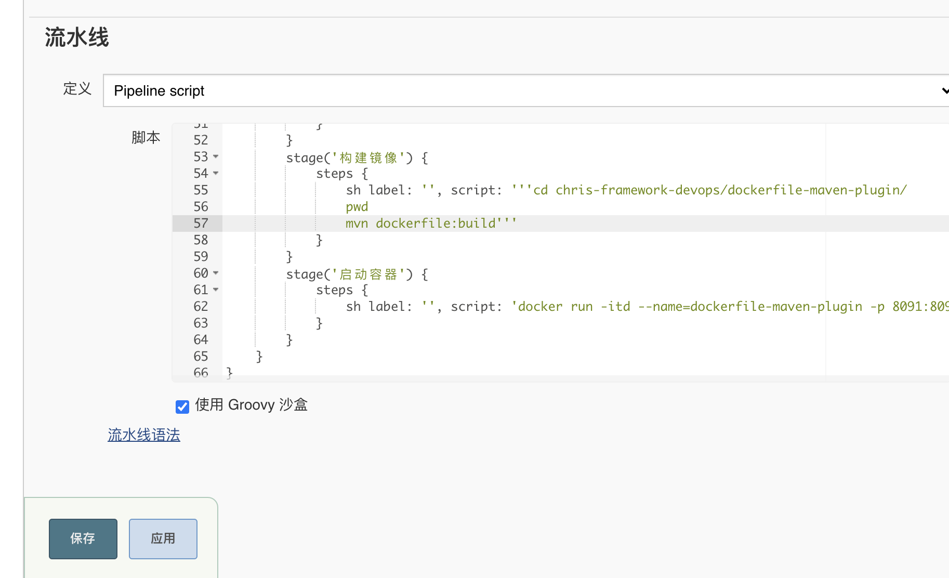Place cursor on the mvn dockerfile:build line

431,223
